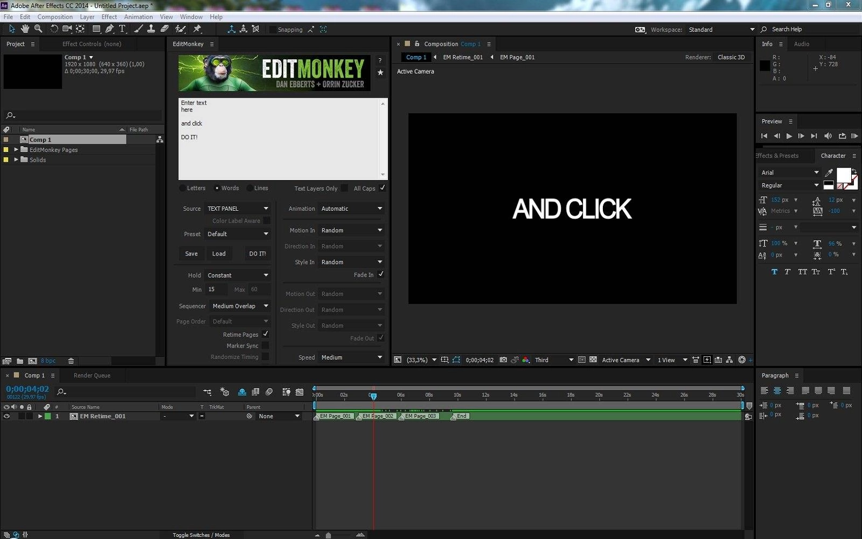Switch to the Audio tab
This screenshot has height=539, width=862.
[801, 44]
